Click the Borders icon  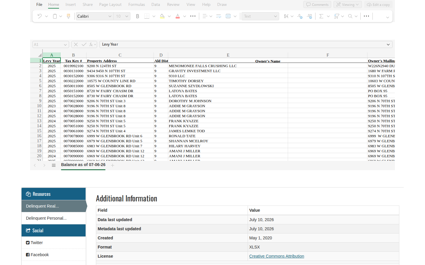pyautogui.click(x=147, y=16)
